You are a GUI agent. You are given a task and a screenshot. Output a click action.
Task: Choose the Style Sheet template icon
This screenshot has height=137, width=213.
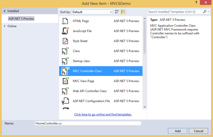pyautogui.click(x=65, y=41)
